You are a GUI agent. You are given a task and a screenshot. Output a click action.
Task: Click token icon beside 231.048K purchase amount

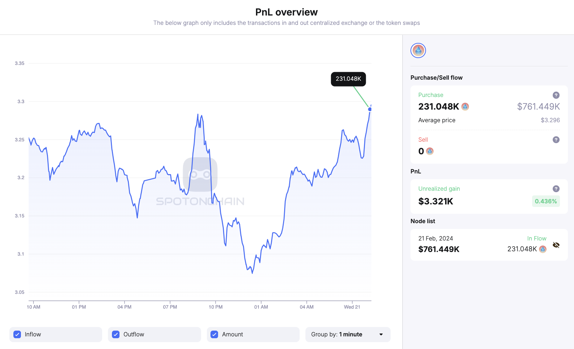point(465,107)
